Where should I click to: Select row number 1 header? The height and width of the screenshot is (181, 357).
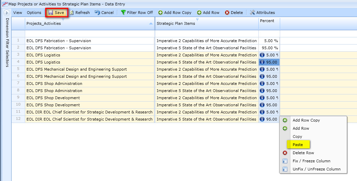(18, 41)
